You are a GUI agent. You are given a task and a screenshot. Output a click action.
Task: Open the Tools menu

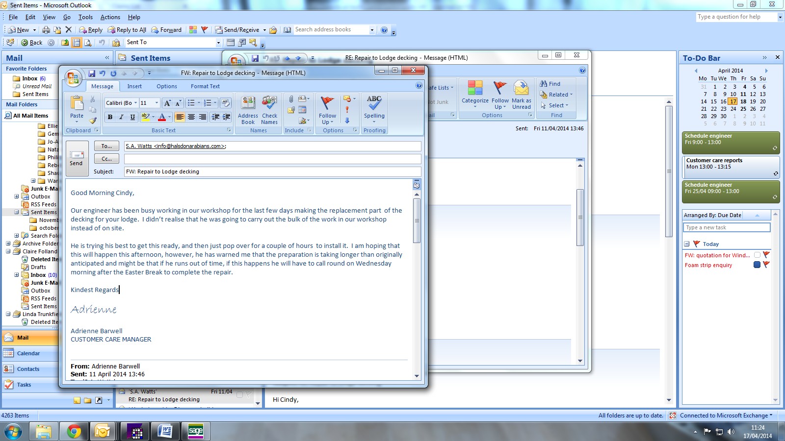point(85,17)
